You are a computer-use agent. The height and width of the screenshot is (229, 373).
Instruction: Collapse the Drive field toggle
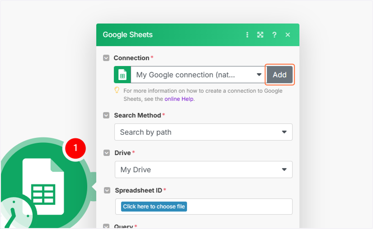click(x=107, y=153)
